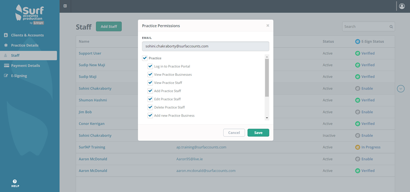
Task: Toggle the sidebar collapse icon
Action: tap(65, 6)
